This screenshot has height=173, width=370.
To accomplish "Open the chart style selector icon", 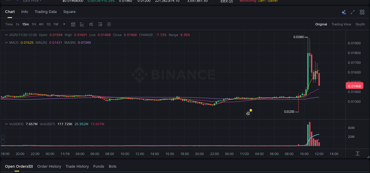I will pyautogui.click(x=82, y=24).
